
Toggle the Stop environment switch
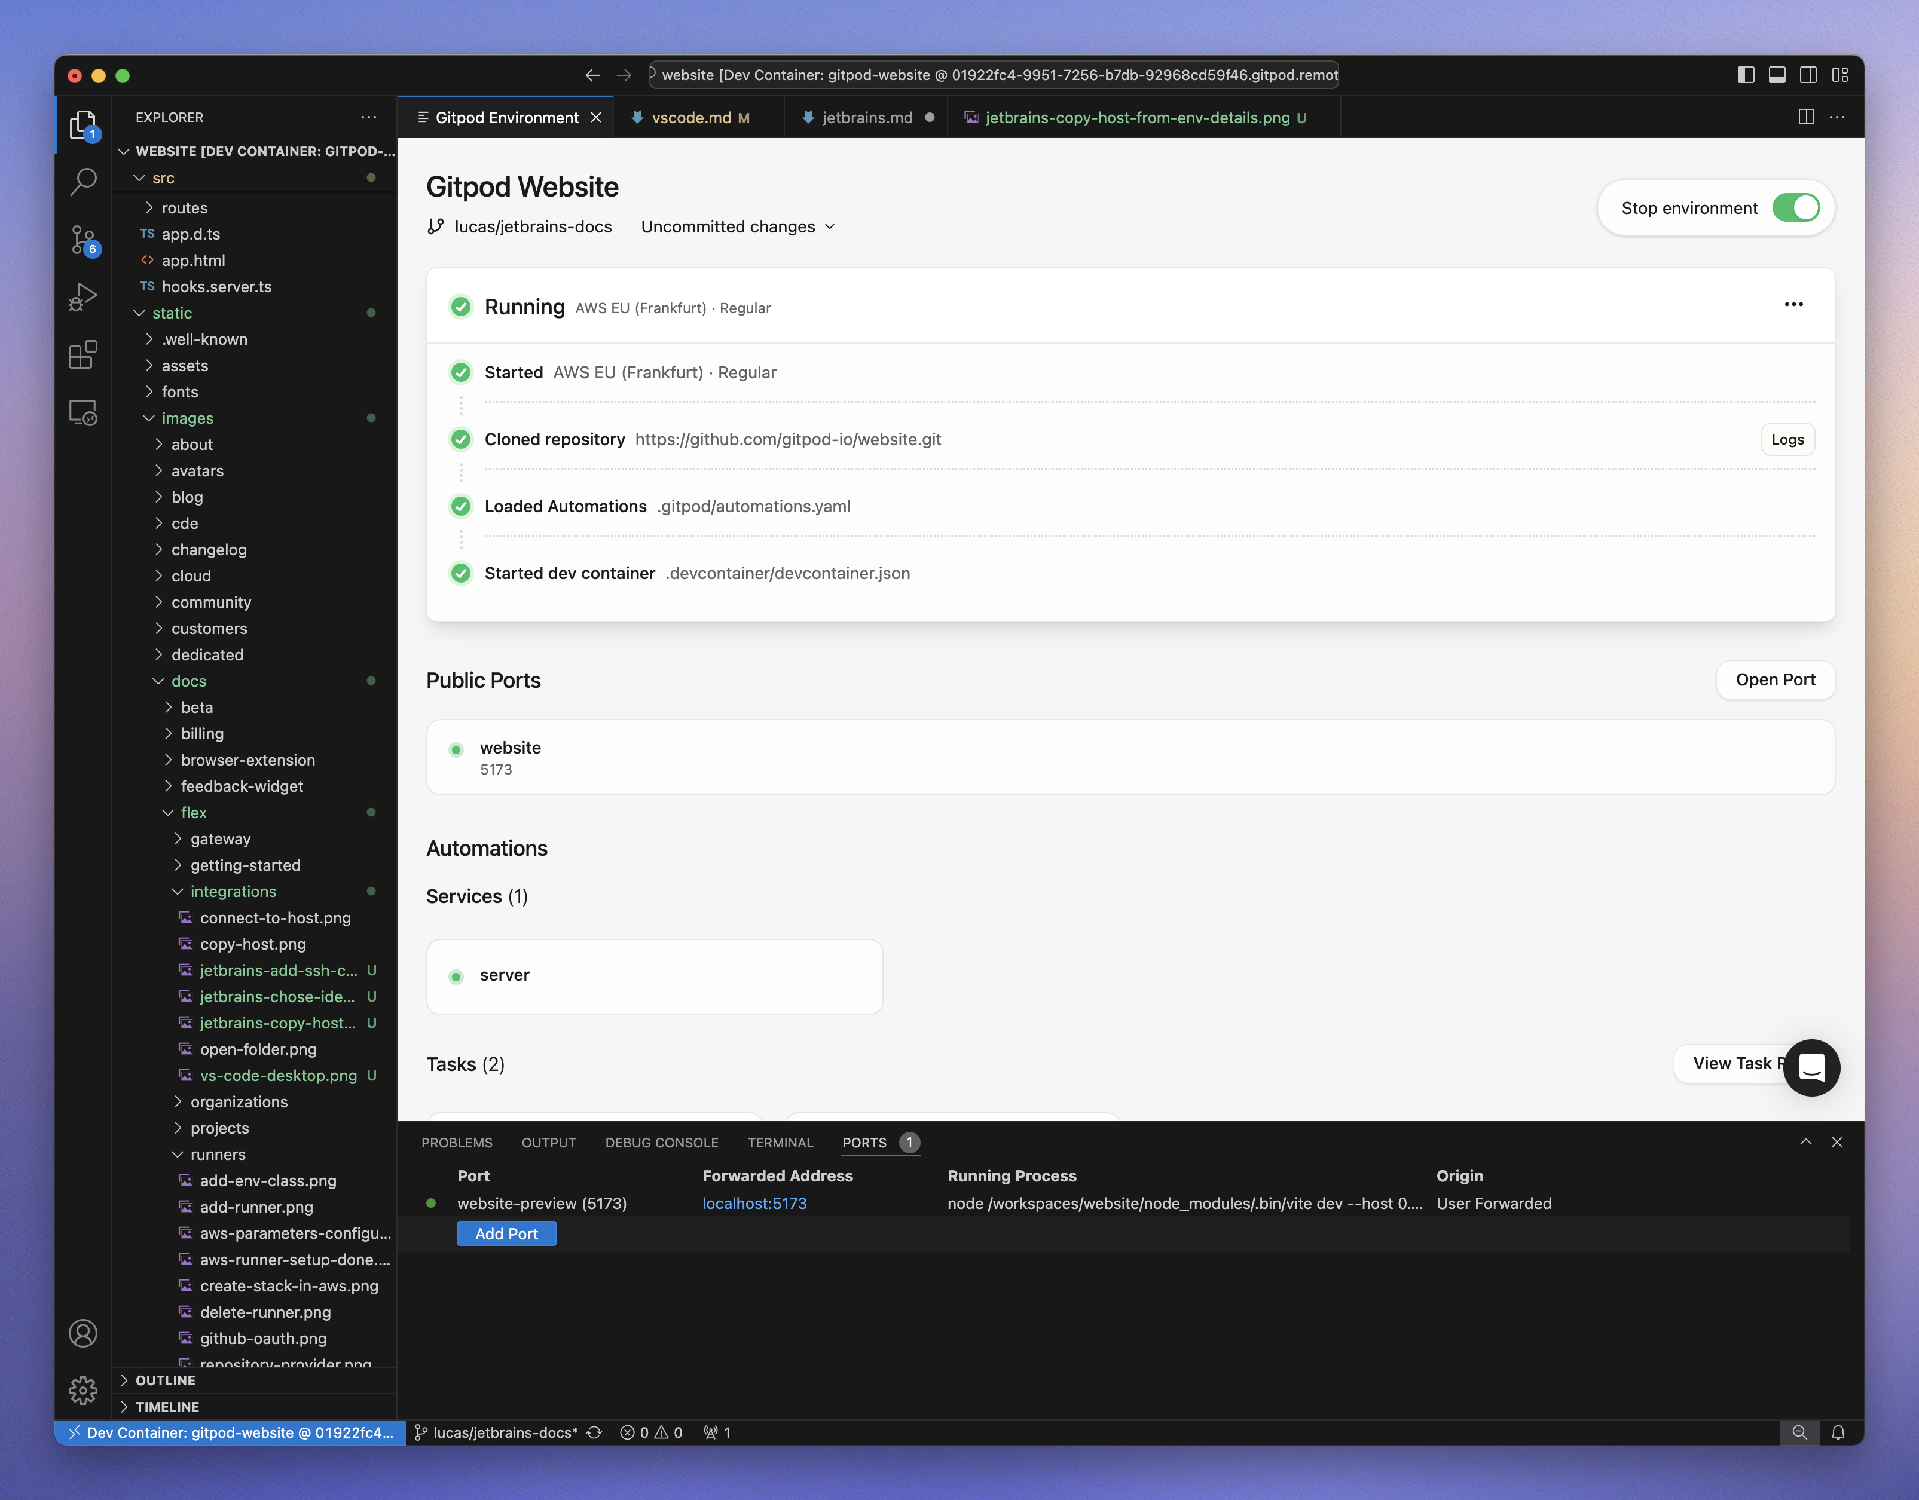1795,208
